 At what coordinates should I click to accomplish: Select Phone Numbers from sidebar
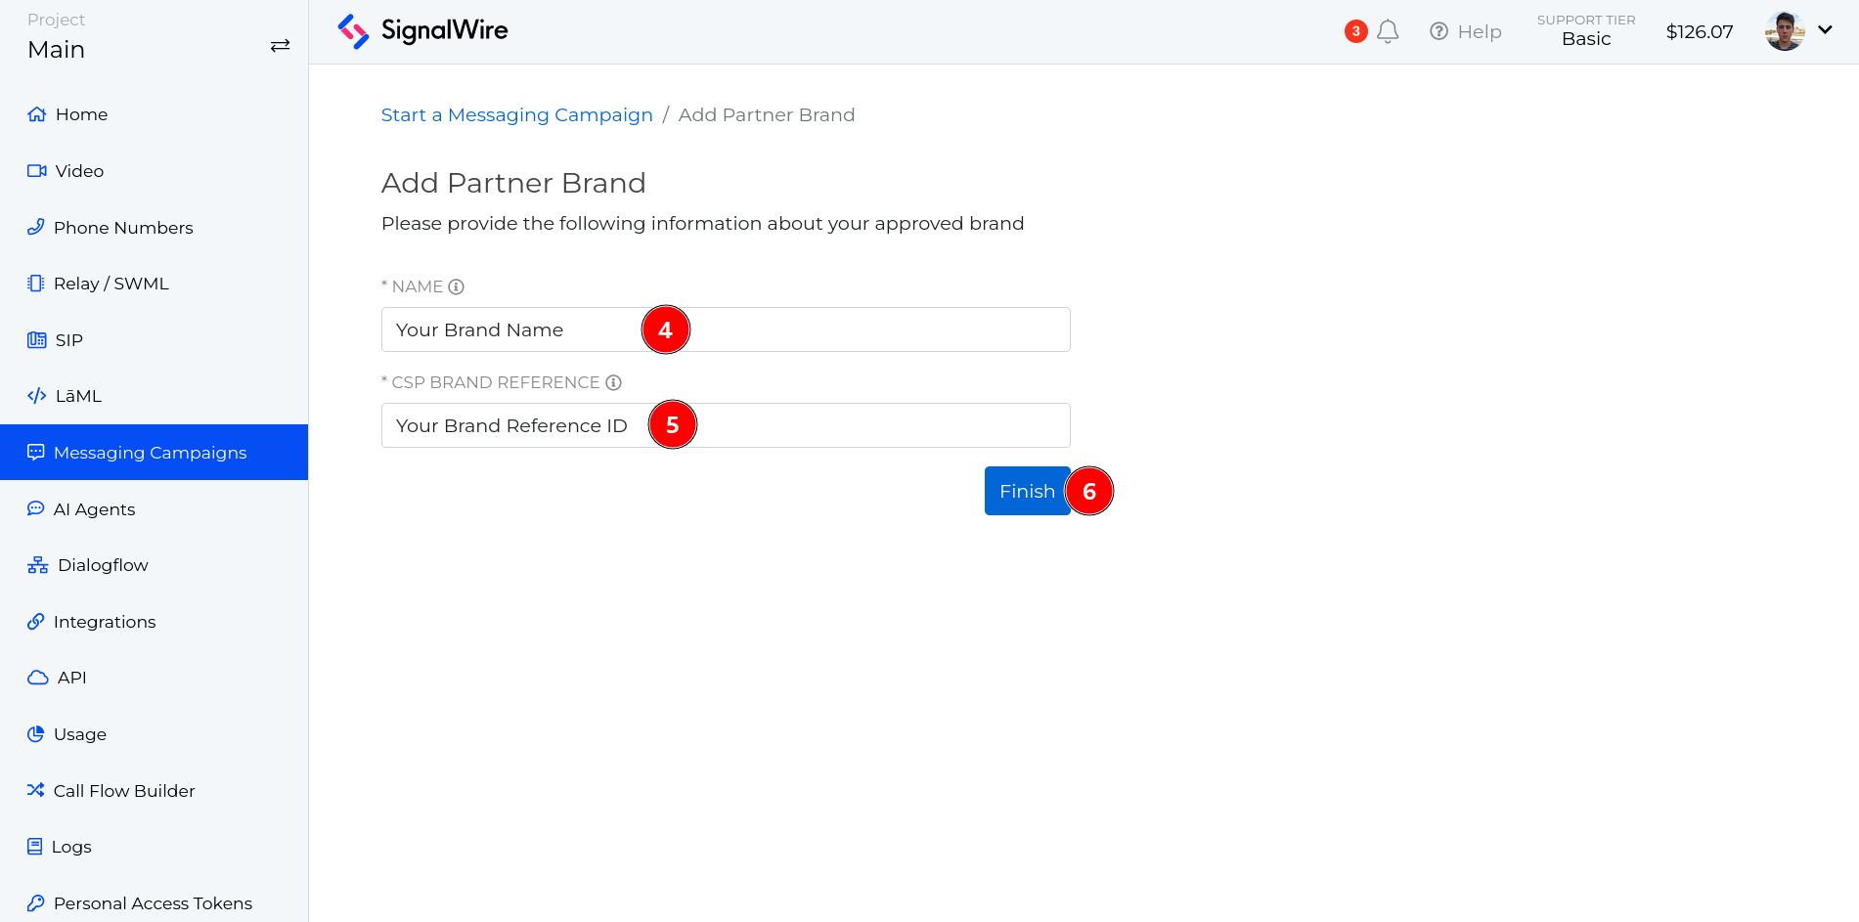[123, 227]
